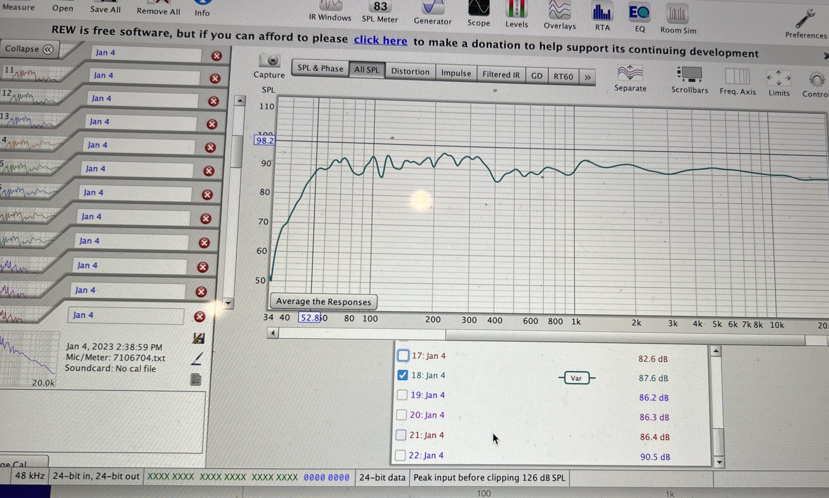829x498 pixels.
Task: Switch to Impulse tab
Action: pos(456,73)
